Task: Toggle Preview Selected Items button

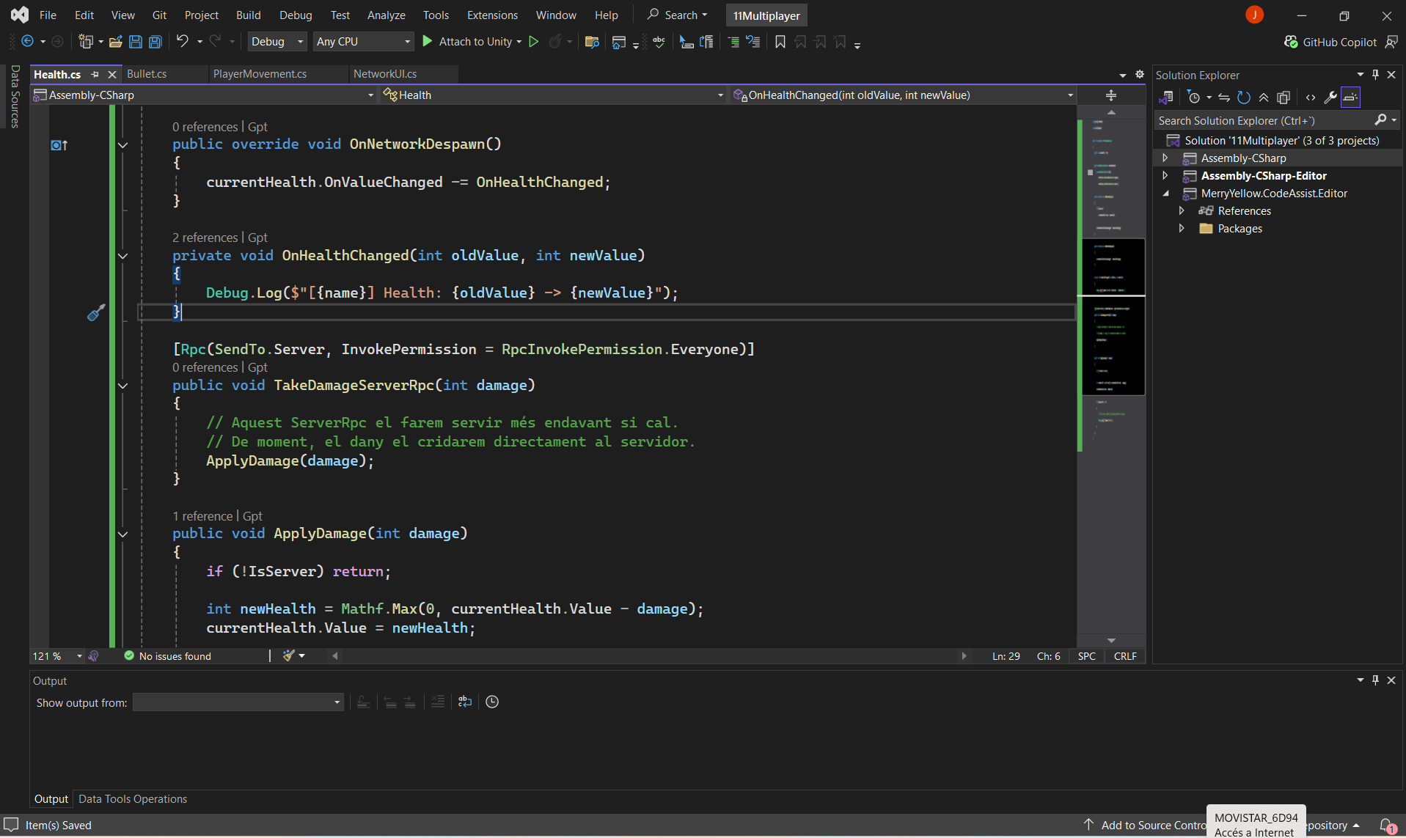Action: tap(1350, 98)
